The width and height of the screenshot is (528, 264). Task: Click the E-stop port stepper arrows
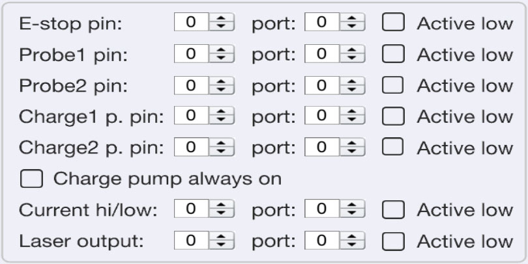pyautogui.click(x=353, y=23)
